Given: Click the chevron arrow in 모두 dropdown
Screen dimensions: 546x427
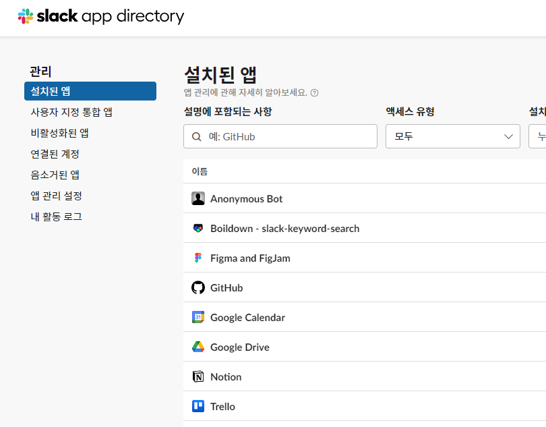Looking at the screenshot, I should 508,136.
